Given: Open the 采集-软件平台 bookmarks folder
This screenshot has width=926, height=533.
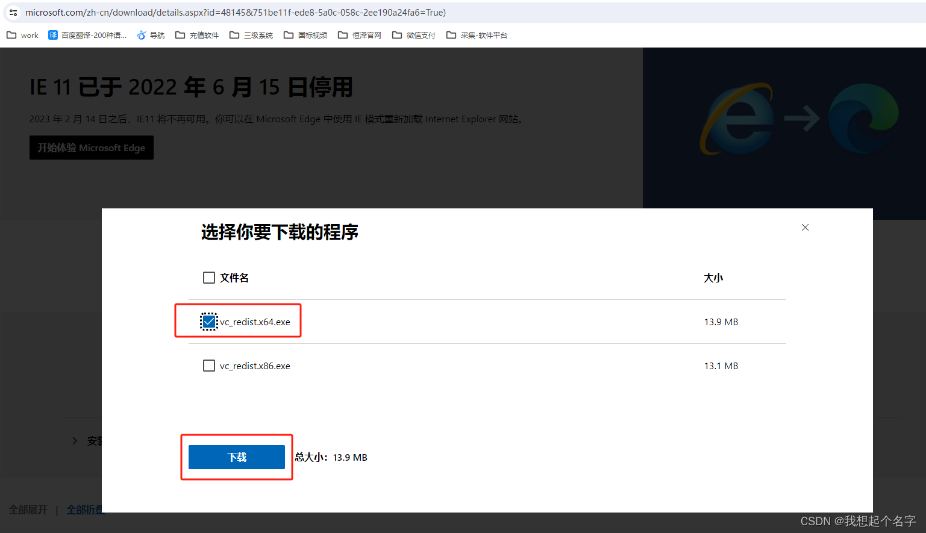Looking at the screenshot, I should [x=477, y=35].
